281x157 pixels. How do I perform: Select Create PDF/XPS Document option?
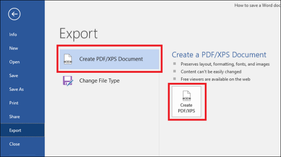tap(109, 59)
